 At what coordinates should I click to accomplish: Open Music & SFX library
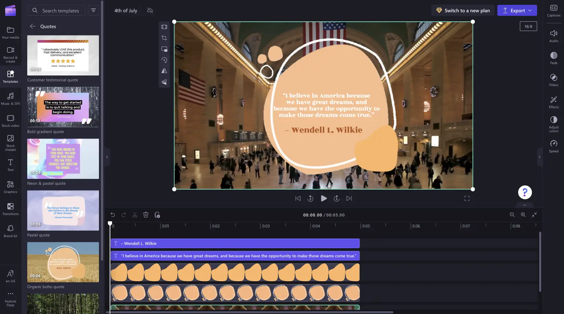pyautogui.click(x=10, y=99)
